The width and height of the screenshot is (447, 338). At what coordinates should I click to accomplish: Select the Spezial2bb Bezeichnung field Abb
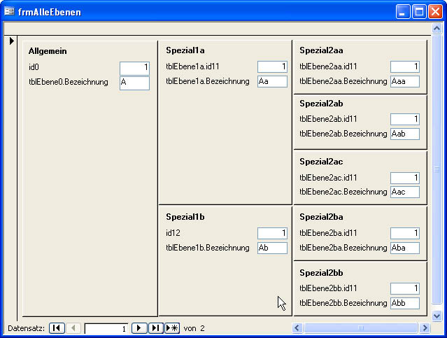click(x=405, y=303)
